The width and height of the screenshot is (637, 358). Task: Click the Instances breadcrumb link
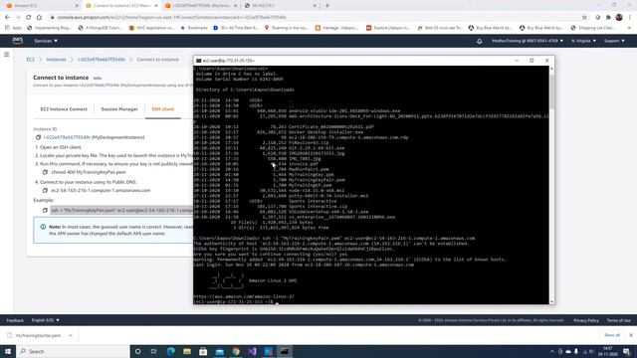click(56, 60)
